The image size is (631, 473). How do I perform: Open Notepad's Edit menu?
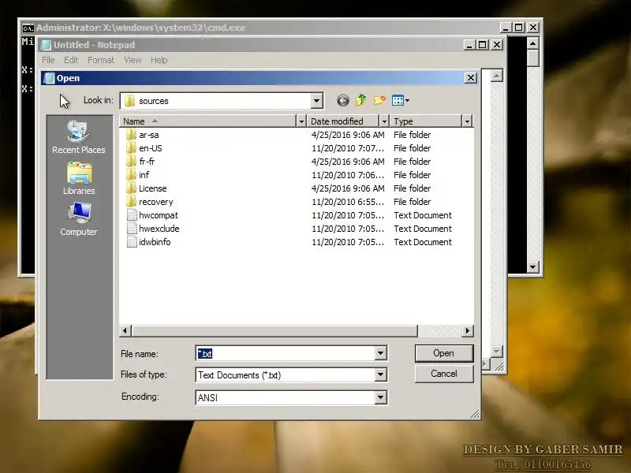pos(71,60)
